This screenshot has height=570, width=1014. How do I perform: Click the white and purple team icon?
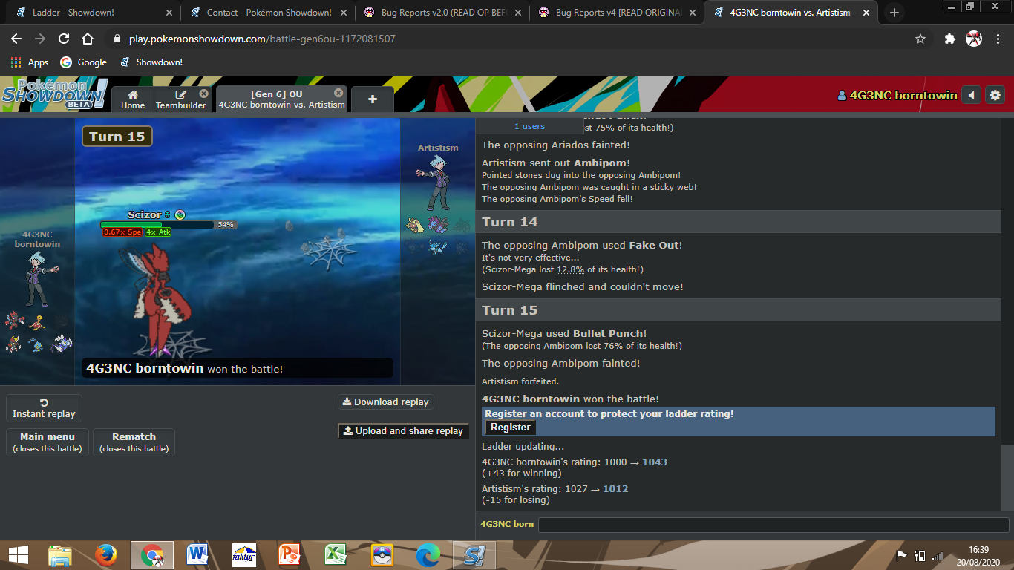click(x=62, y=344)
